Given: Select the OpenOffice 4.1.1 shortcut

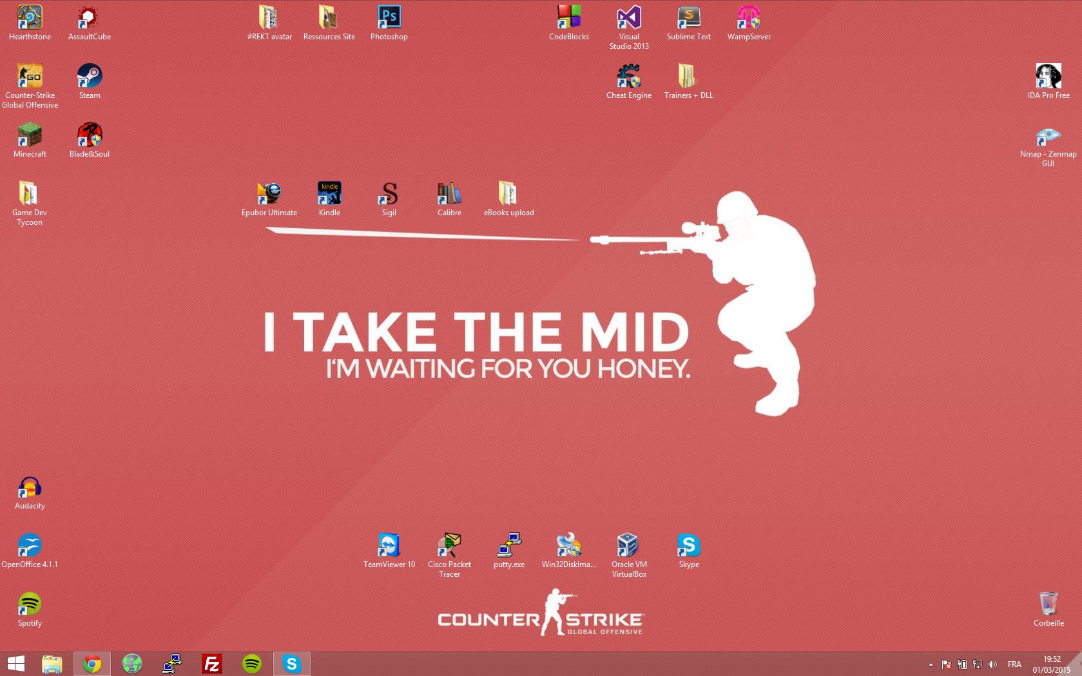Looking at the screenshot, I should coord(30,551).
